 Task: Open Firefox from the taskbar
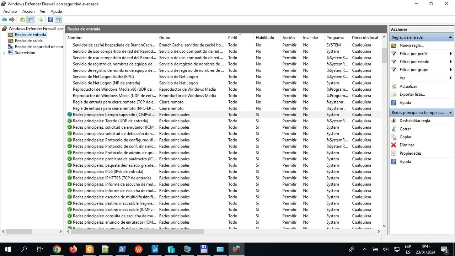(73, 249)
